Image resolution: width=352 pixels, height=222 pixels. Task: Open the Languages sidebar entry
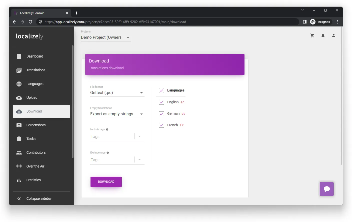41,84
